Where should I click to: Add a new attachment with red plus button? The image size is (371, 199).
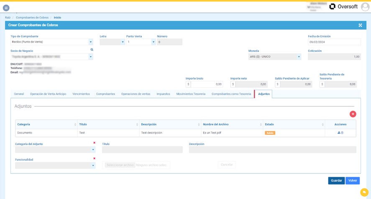(x=353, y=114)
